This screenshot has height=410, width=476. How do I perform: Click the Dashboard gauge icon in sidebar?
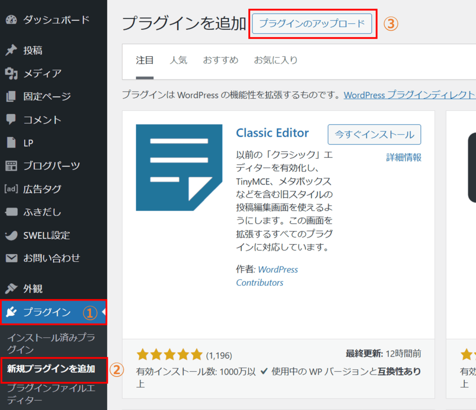pyautogui.click(x=11, y=20)
